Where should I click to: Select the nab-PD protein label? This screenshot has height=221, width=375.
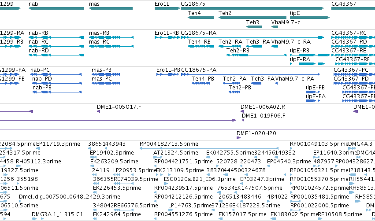(x=42, y=79)
